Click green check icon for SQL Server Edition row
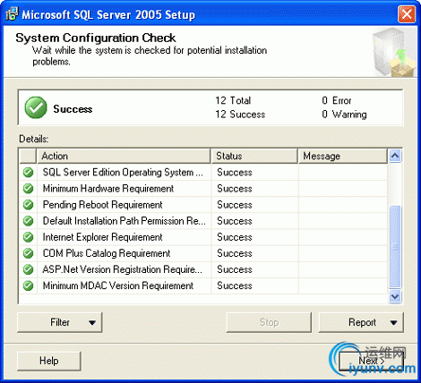 pyautogui.click(x=28, y=173)
